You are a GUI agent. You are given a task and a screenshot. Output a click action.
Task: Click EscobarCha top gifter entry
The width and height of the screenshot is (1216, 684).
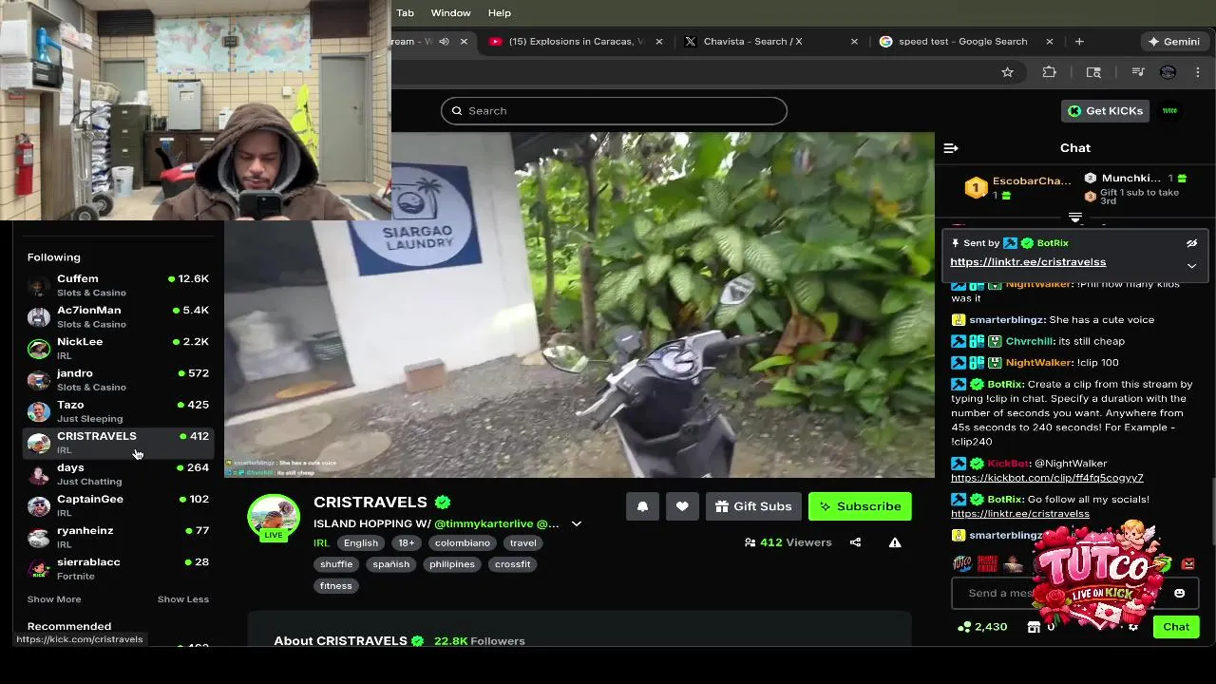coord(1018,188)
